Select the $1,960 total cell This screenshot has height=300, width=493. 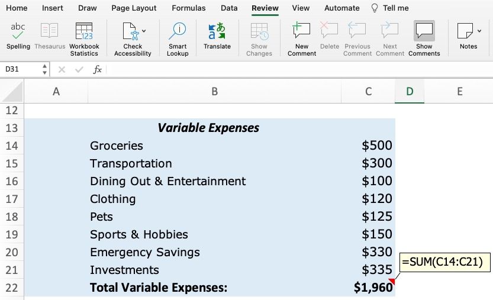click(x=368, y=288)
